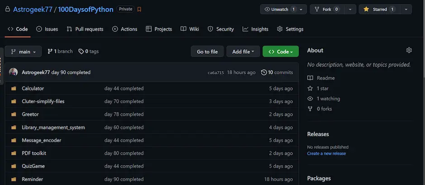Open the 1 branch link
The height and width of the screenshot is (185, 425).
60,51
